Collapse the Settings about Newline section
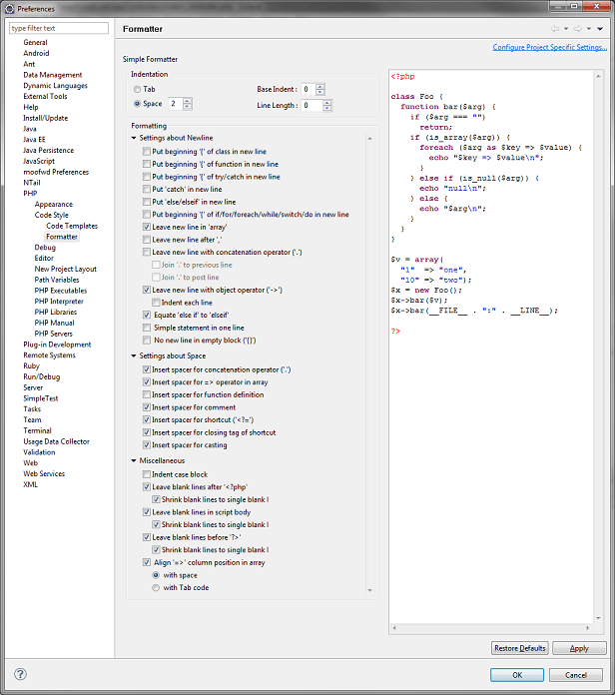Image resolution: width=615 pixels, height=695 pixels. coord(134,138)
